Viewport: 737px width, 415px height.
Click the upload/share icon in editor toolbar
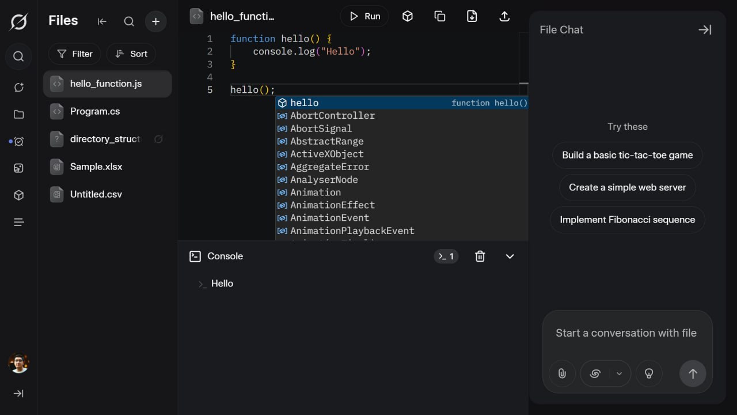click(504, 16)
